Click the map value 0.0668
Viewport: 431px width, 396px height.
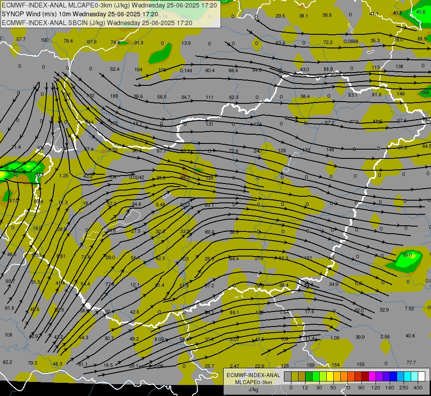coord(351,41)
